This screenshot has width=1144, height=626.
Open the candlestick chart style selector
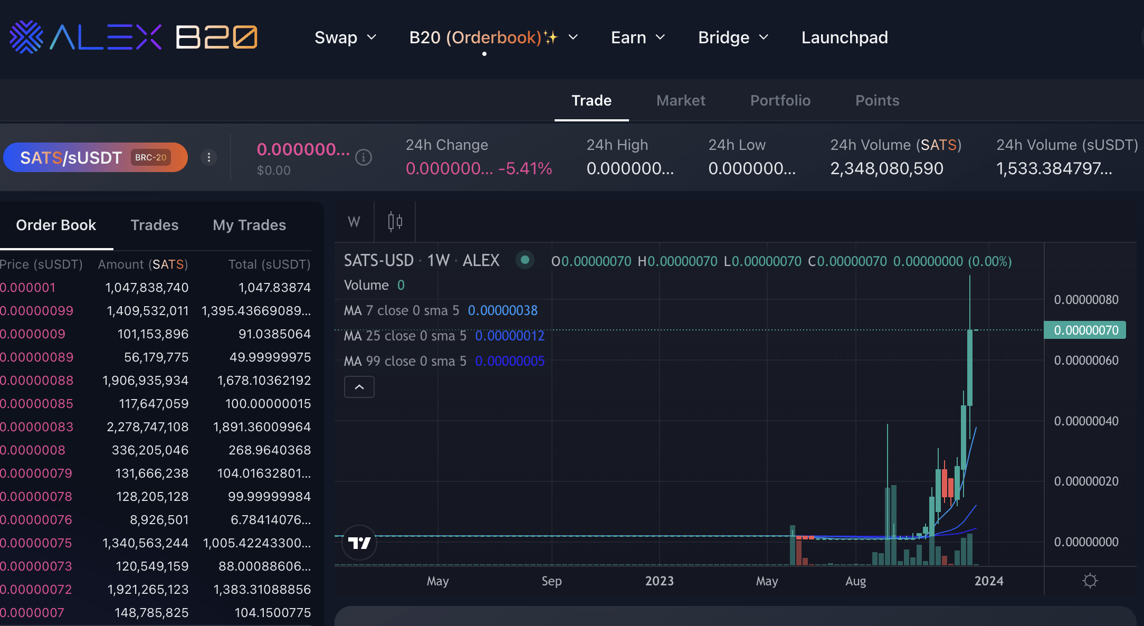click(x=395, y=222)
